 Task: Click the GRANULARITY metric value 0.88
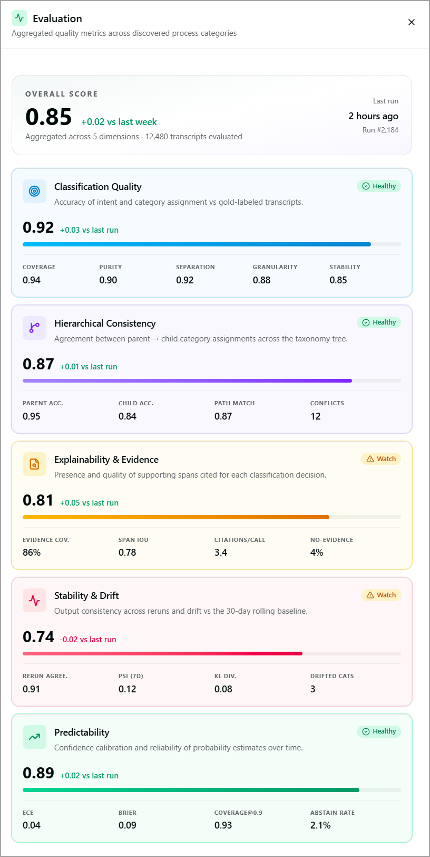[x=262, y=280]
